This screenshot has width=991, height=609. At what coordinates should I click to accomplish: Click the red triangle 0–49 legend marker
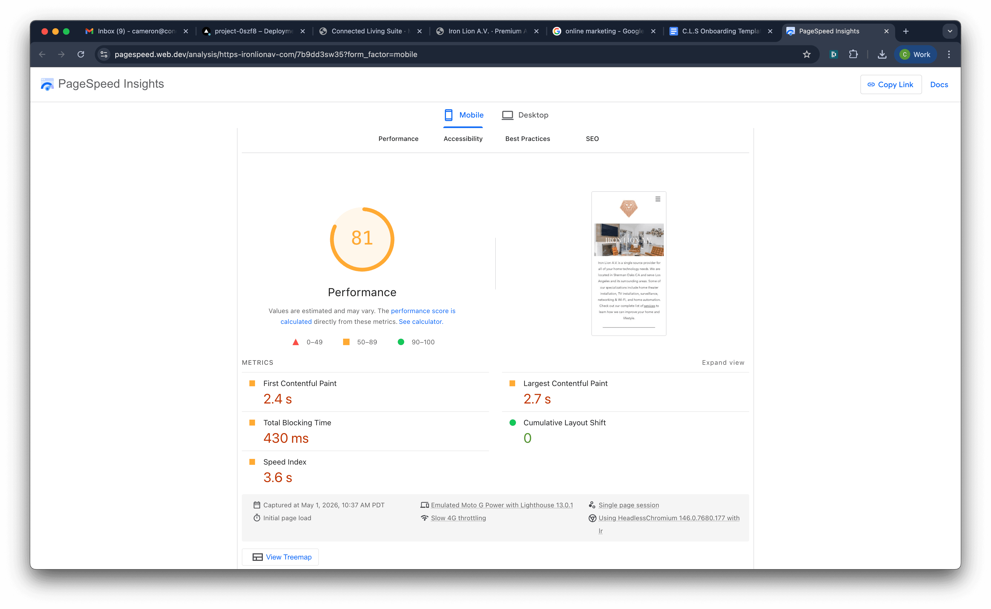[x=295, y=342]
